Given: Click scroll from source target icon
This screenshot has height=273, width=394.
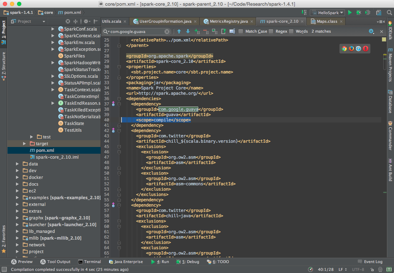Looking at the screenshot, I should (x=68, y=21).
